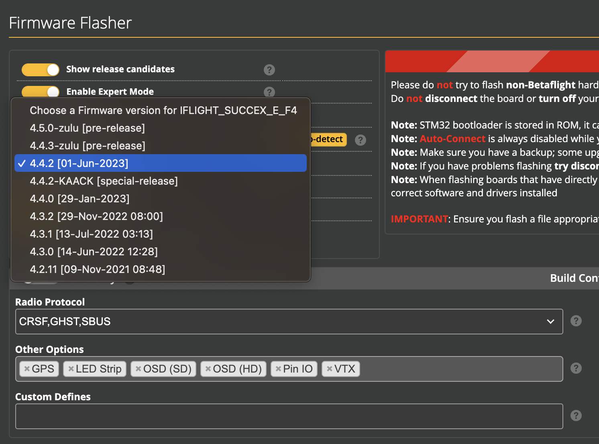Toggle off Show release candidates
Image resolution: width=599 pixels, height=444 pixels.
[40, 69]
